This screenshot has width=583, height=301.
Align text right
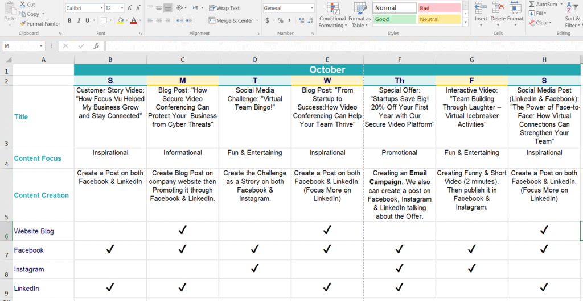pyautogui.click(x=167, y=21)
